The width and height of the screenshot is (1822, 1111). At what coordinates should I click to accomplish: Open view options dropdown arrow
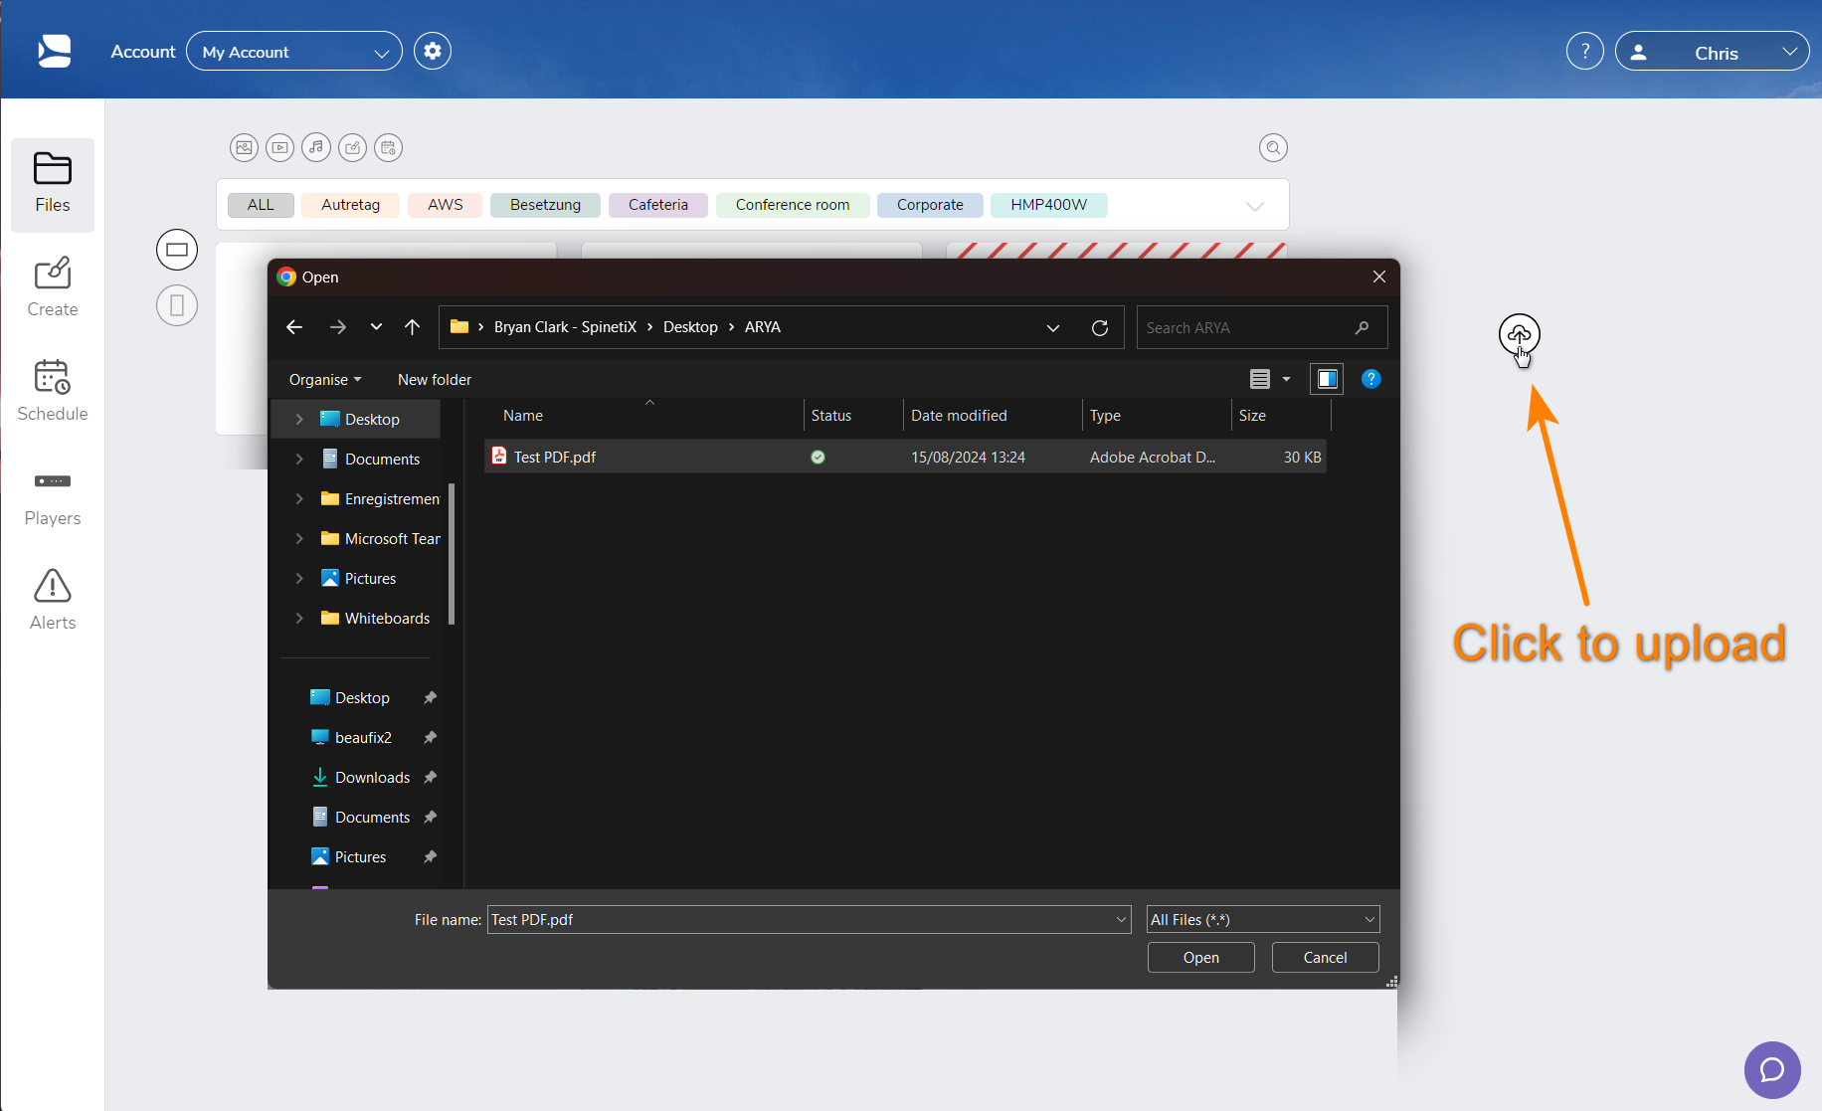click(x=1287, y=379)
